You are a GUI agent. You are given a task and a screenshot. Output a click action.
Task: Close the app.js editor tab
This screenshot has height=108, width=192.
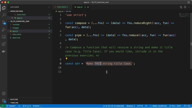click(88, 7)
